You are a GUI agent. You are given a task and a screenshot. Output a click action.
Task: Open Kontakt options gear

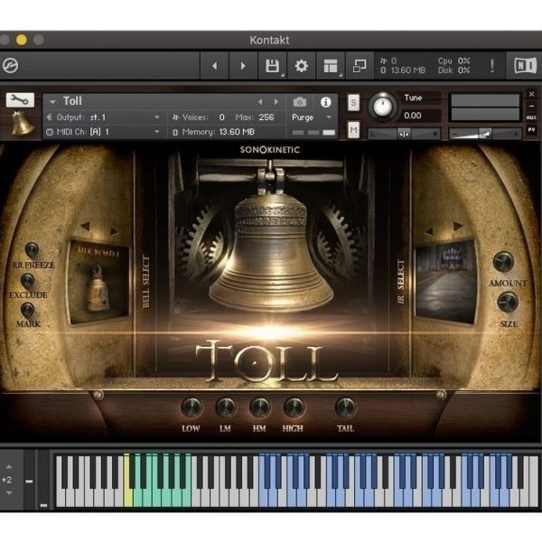click(301, 66)
